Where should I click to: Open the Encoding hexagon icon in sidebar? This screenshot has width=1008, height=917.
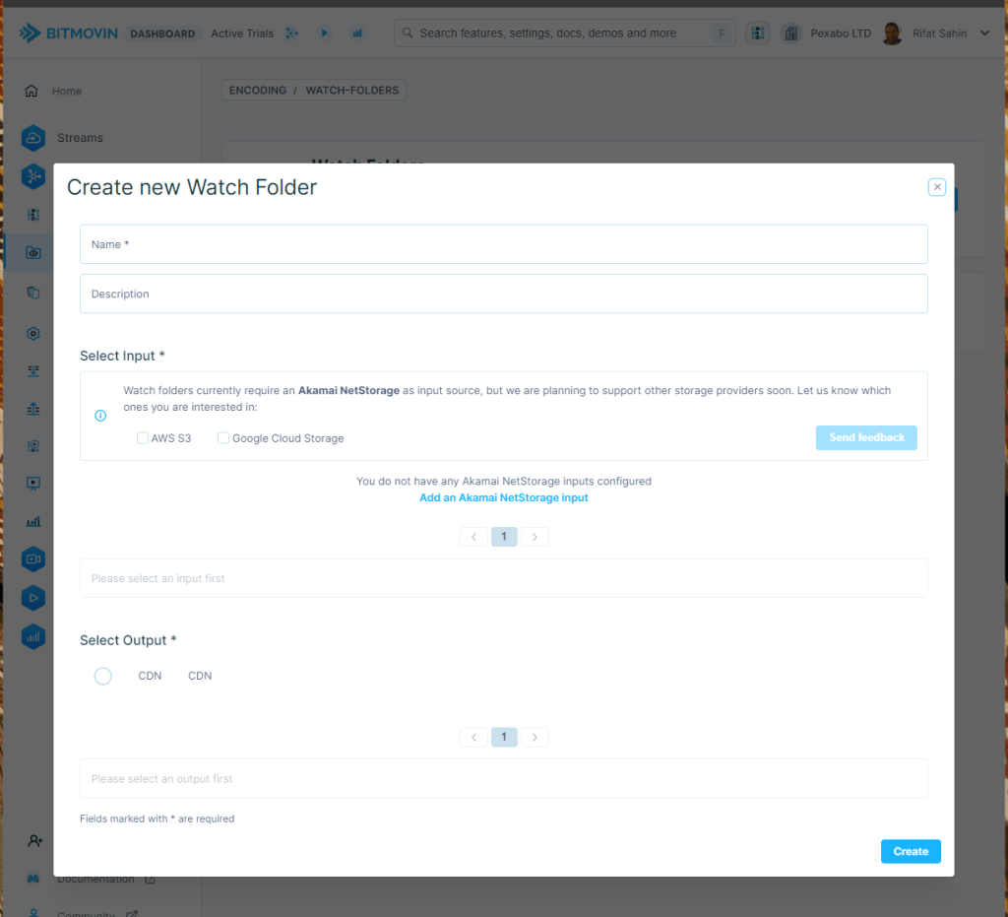pos(33,176)
